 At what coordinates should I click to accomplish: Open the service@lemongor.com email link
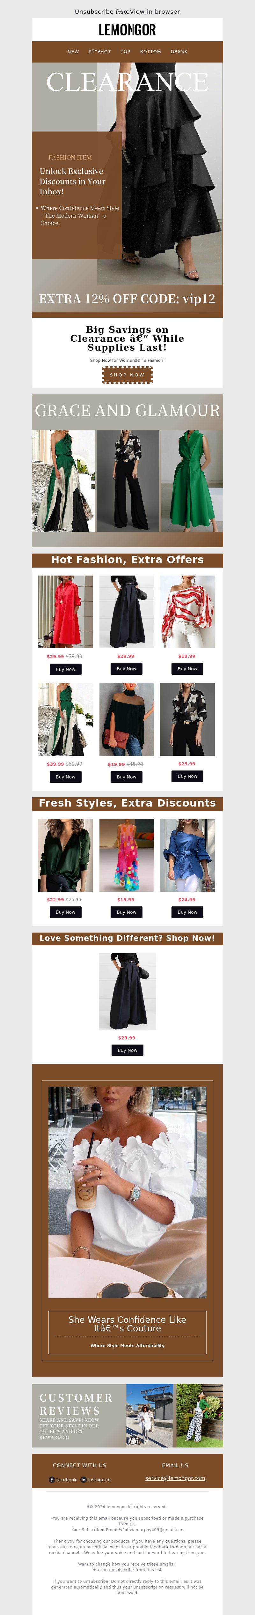(x=175, y=1478)
